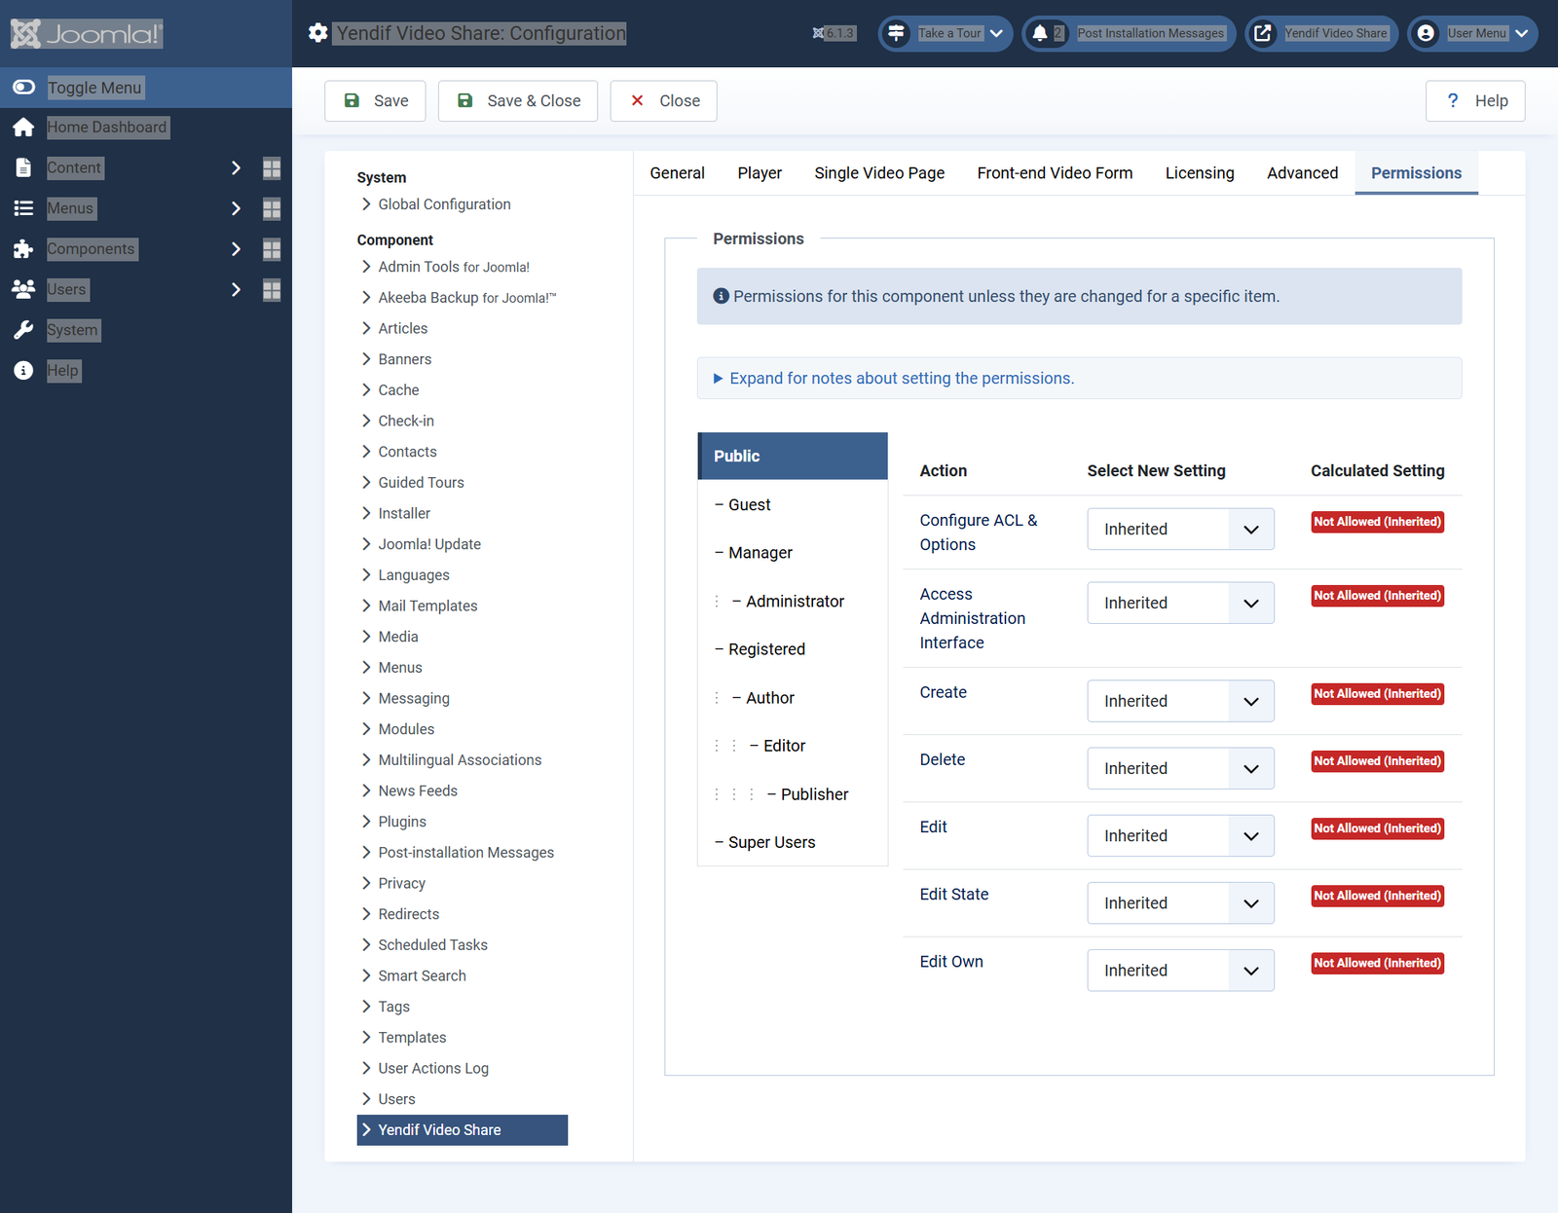Viewport: 1558px width, 1213px height.
Task: Click the Save button
Action: coord(375,101)
